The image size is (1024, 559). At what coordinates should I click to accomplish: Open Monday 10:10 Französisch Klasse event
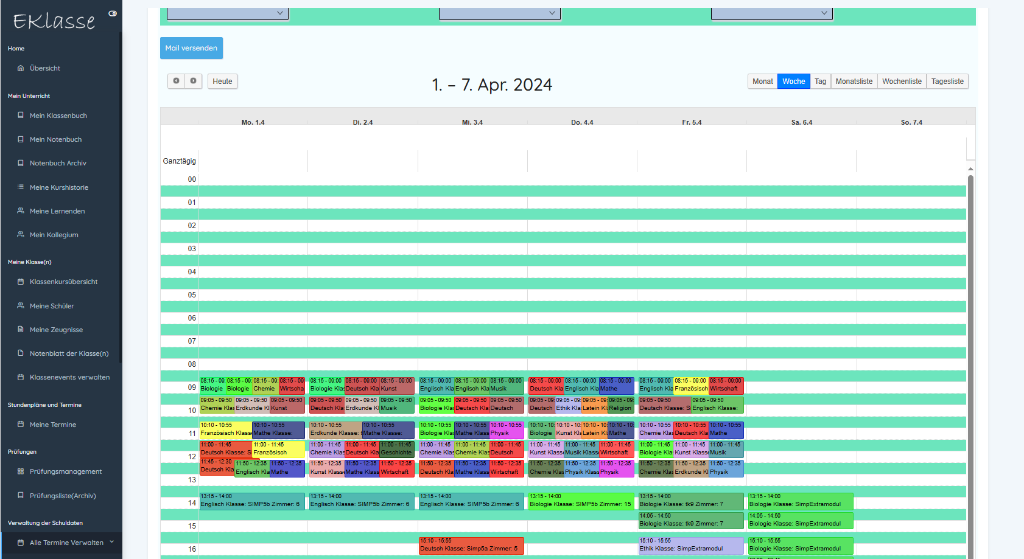pos(225,429)
